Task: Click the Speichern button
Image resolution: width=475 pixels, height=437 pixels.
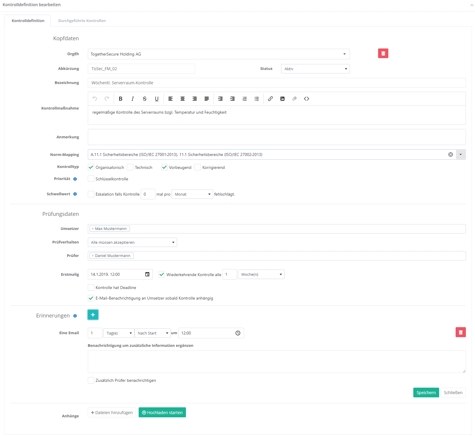Action: (426, 393)
